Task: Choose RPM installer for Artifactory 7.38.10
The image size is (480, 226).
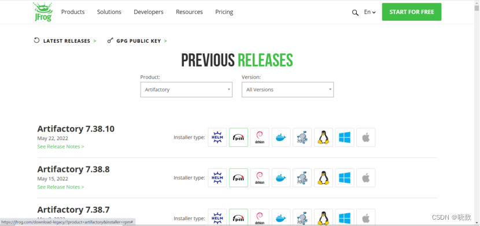Action: 238,138
